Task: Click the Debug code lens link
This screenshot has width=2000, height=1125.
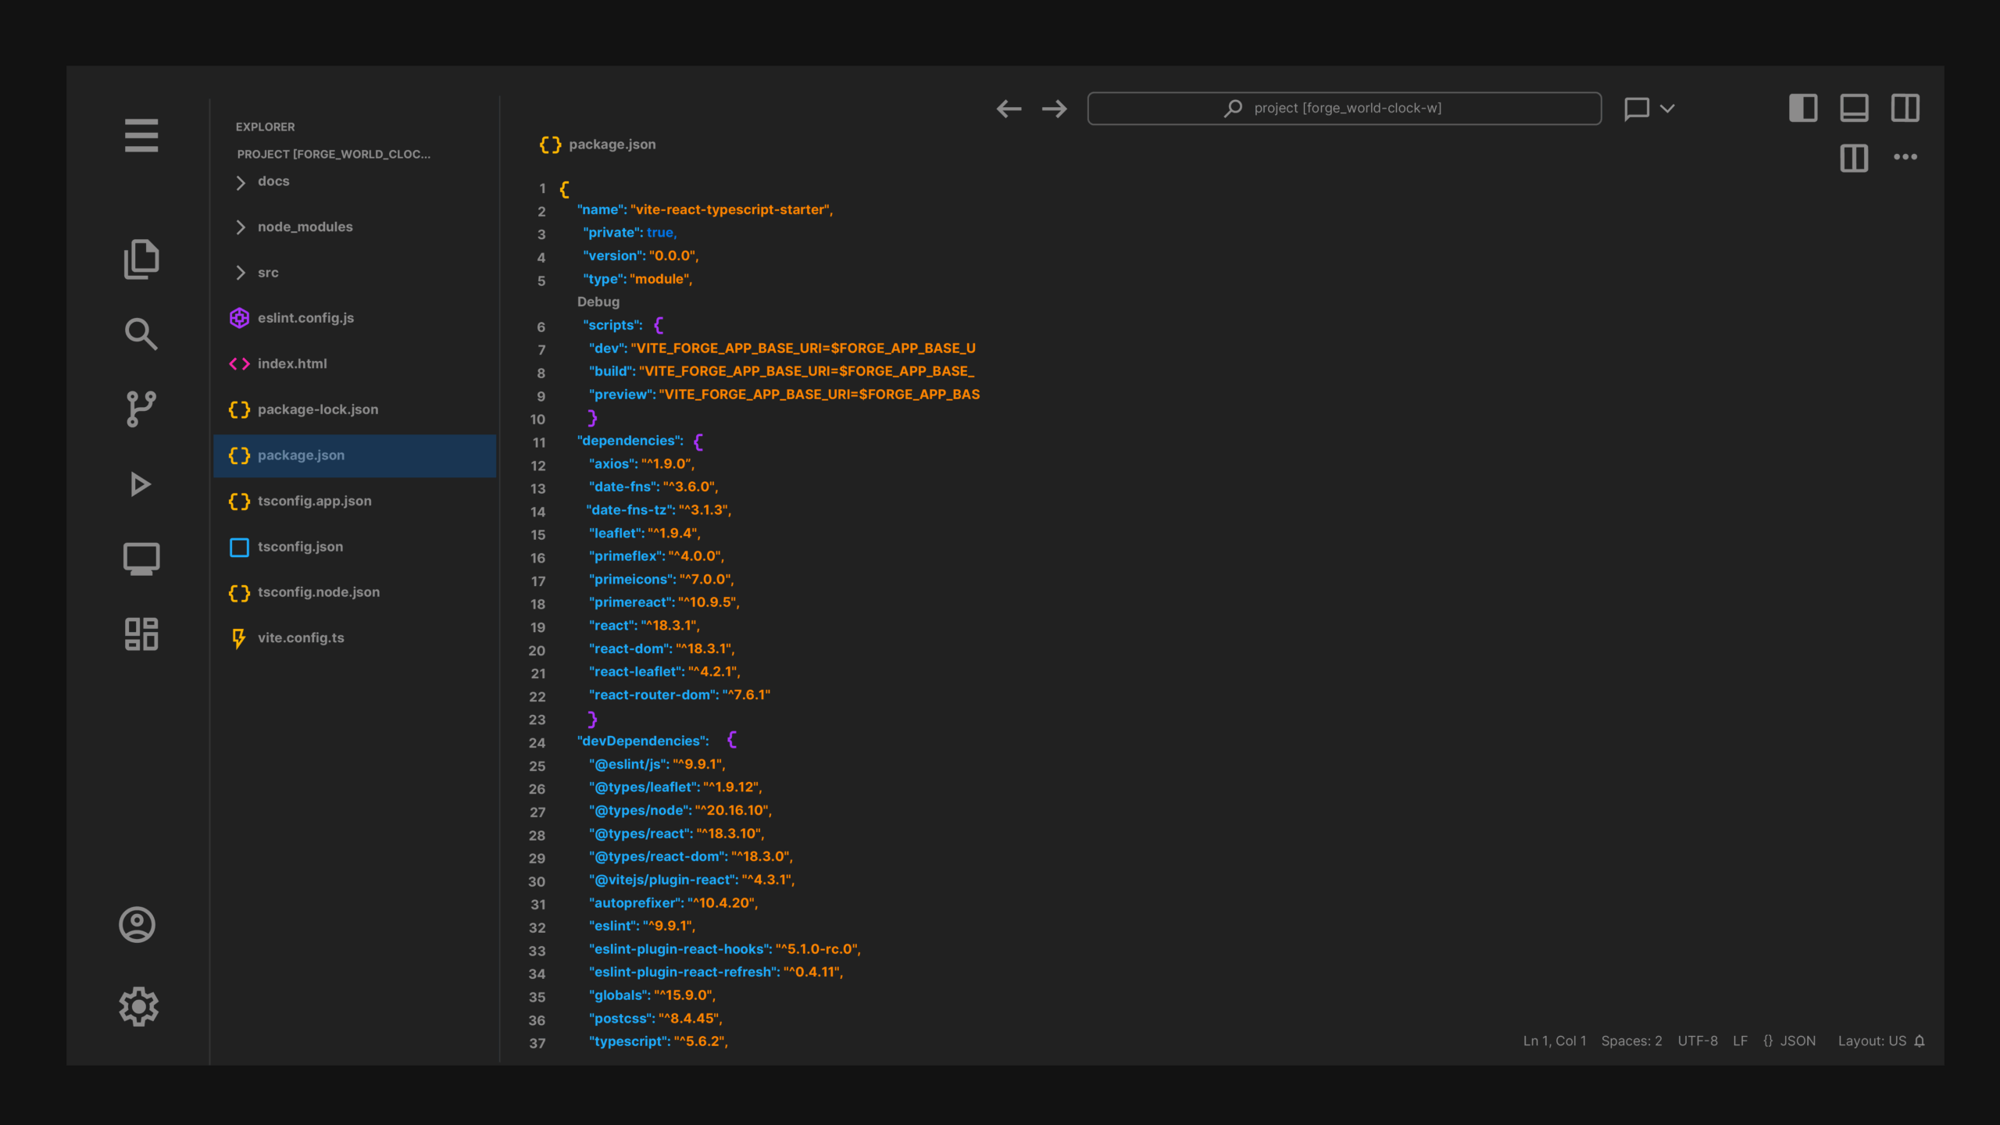Action: click(x=598, y=302)
